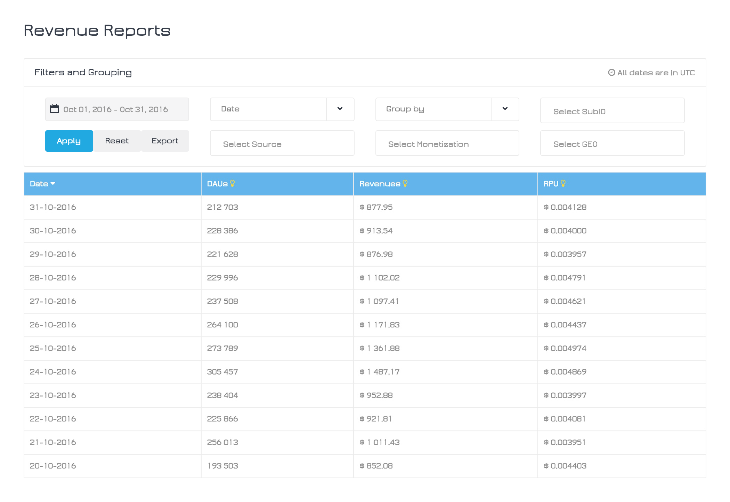Click the Select SubID field

pyautogui.click(x=612, y=111)
